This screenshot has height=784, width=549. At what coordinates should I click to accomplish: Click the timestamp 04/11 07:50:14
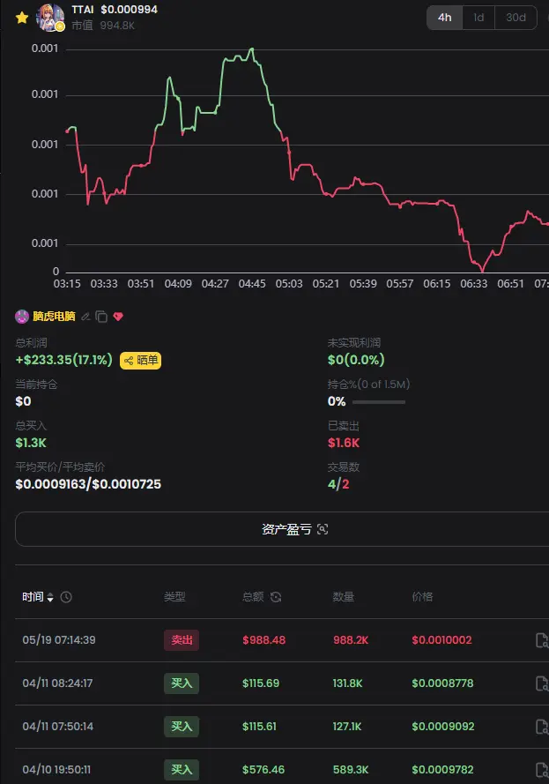[x=58, y=727]
